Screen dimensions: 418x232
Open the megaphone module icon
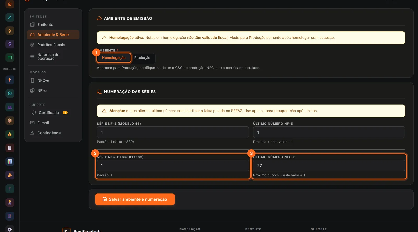coord(10,175)
